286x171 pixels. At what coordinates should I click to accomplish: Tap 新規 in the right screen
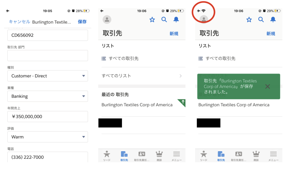tap(271, 34)
